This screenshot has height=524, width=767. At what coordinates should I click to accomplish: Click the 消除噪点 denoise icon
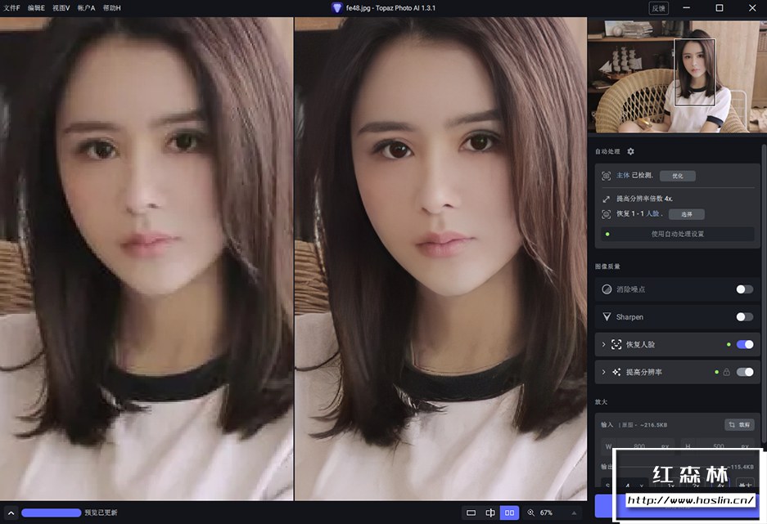click(x=607, y=289)
